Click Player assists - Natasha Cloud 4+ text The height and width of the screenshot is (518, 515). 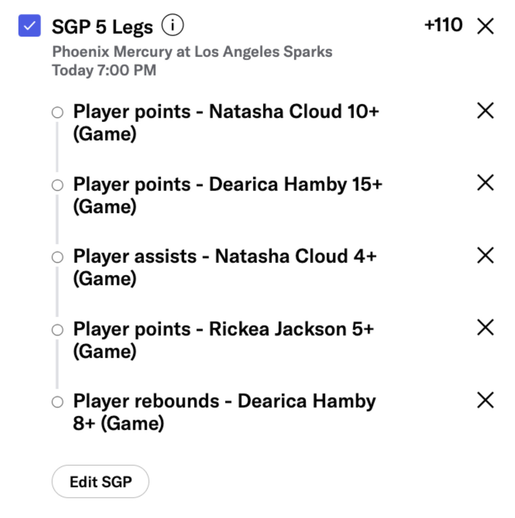click(x=225, y=256)
